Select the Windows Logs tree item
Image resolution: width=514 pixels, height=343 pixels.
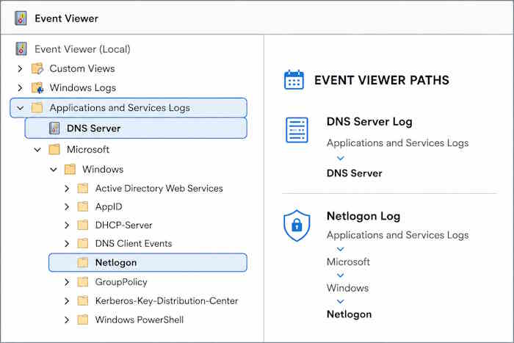[x=82, y=88]
